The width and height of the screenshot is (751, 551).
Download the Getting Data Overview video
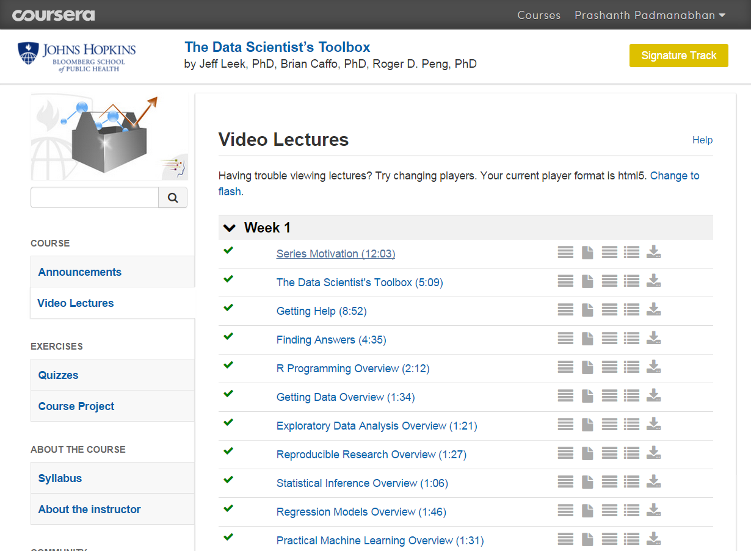pyautogui.click(x=654, y=395)
